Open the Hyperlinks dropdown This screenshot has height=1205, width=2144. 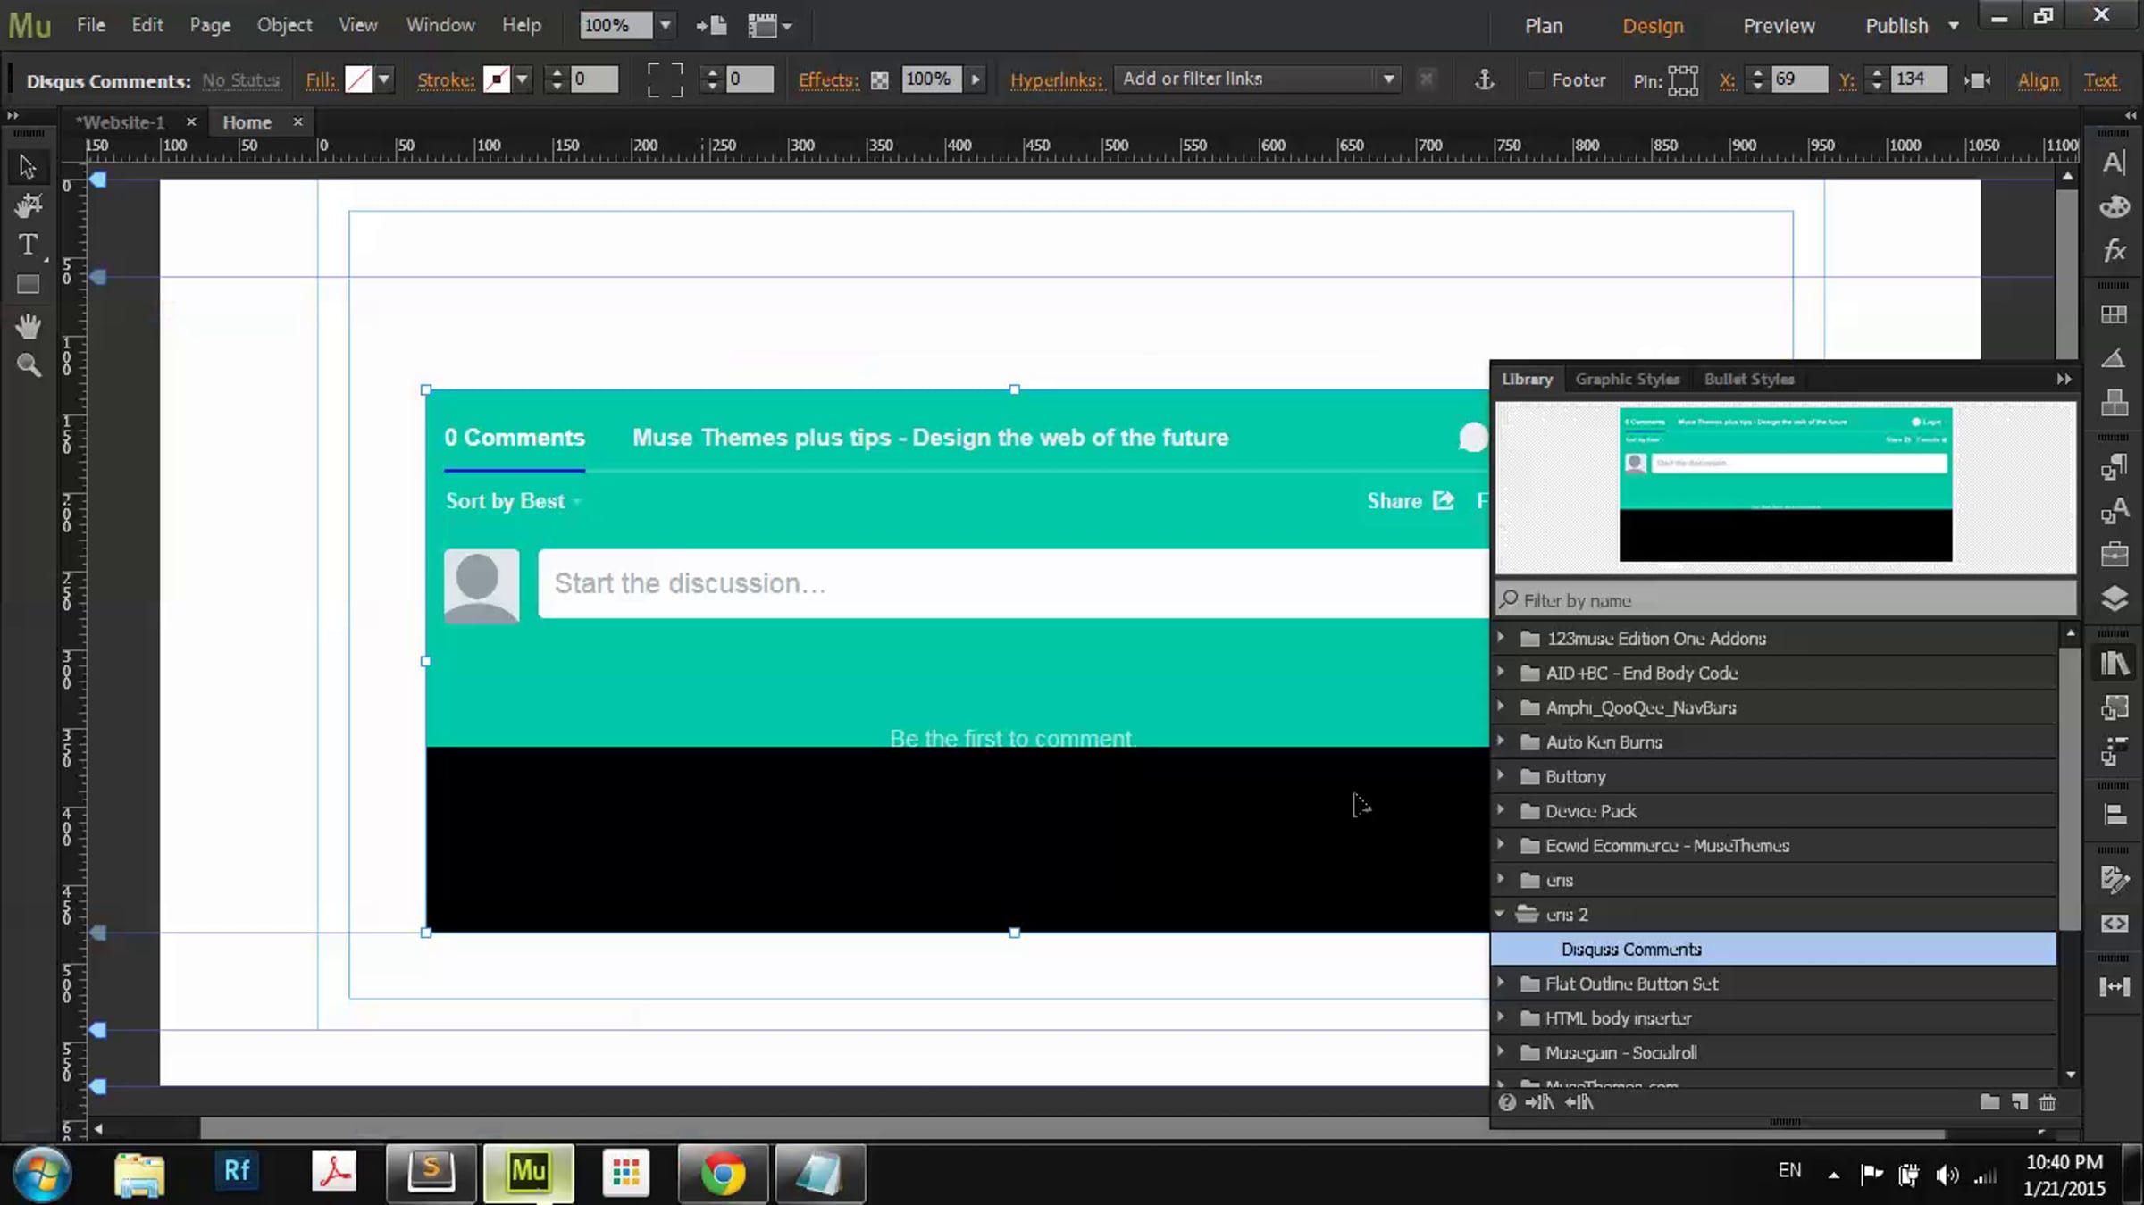(x=1388, y=79)
